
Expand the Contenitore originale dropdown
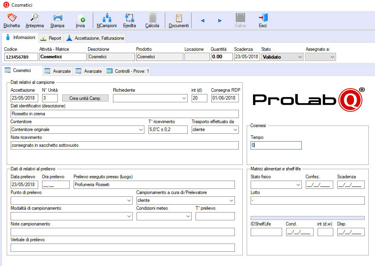(x=141, y=129)
